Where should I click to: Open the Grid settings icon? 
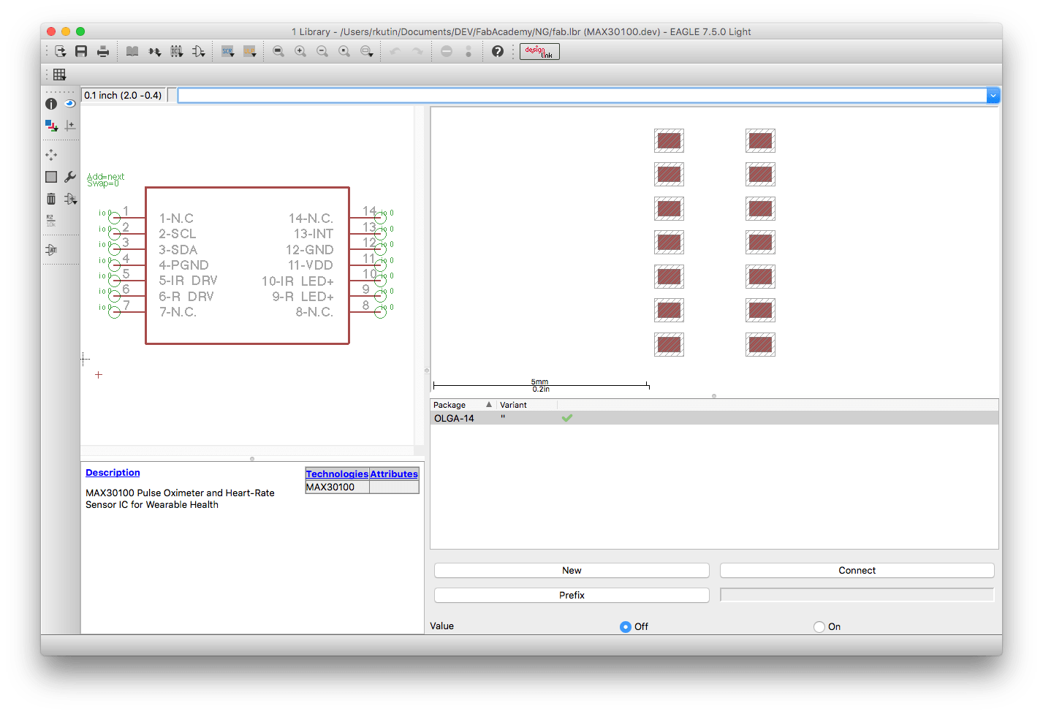[60, 75]
